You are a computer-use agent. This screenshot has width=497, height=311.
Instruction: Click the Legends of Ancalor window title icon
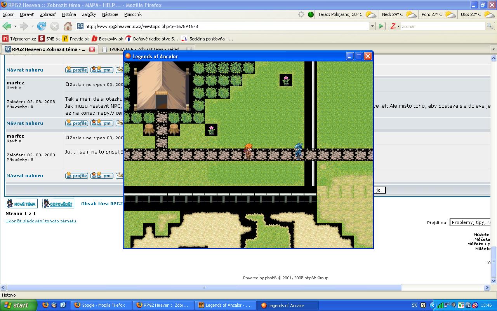pos(128,56)
